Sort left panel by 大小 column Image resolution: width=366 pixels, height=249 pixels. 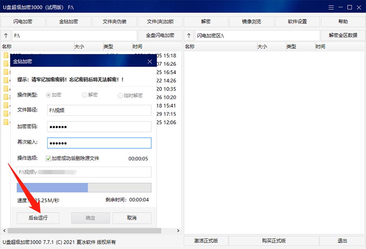89,47
